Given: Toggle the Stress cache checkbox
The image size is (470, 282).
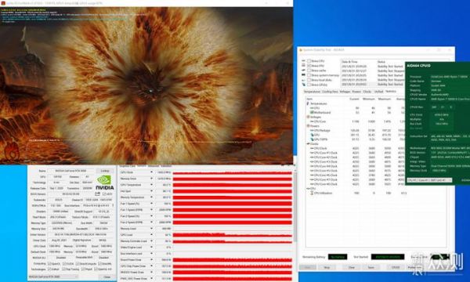Looking at the screenshot, I should pyautogui.click(x=309, y=70).
